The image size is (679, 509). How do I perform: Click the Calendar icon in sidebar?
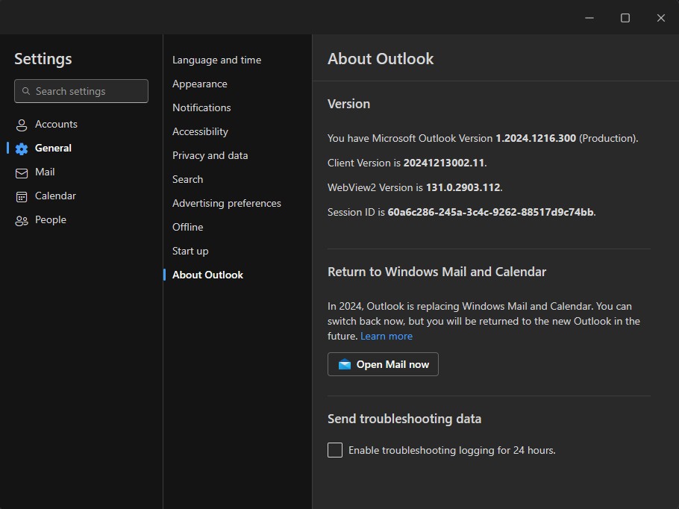click(x=22, y=196)
